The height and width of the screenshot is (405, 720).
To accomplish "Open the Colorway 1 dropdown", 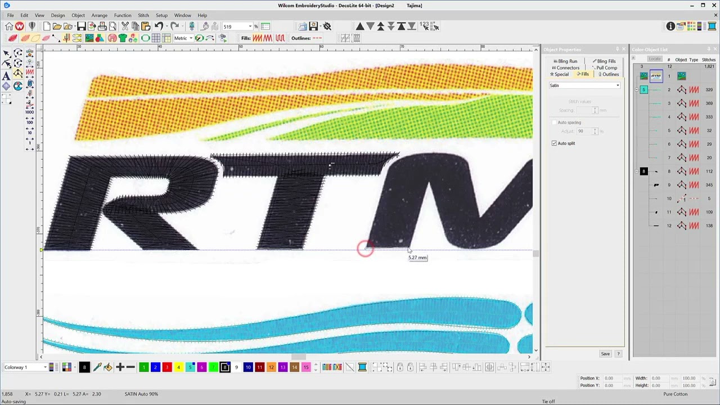I will coord(44,367).
